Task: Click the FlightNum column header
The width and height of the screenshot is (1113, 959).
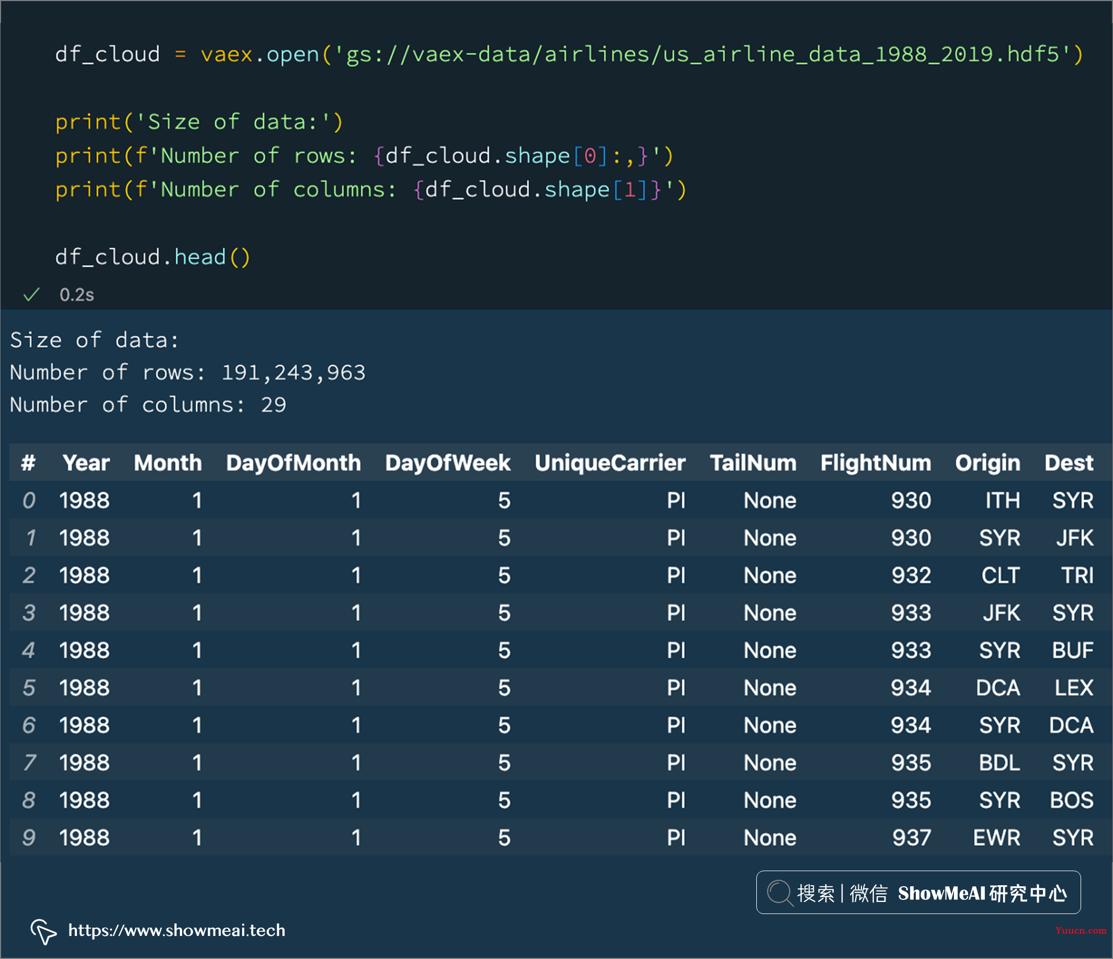Action: [876, 462]
